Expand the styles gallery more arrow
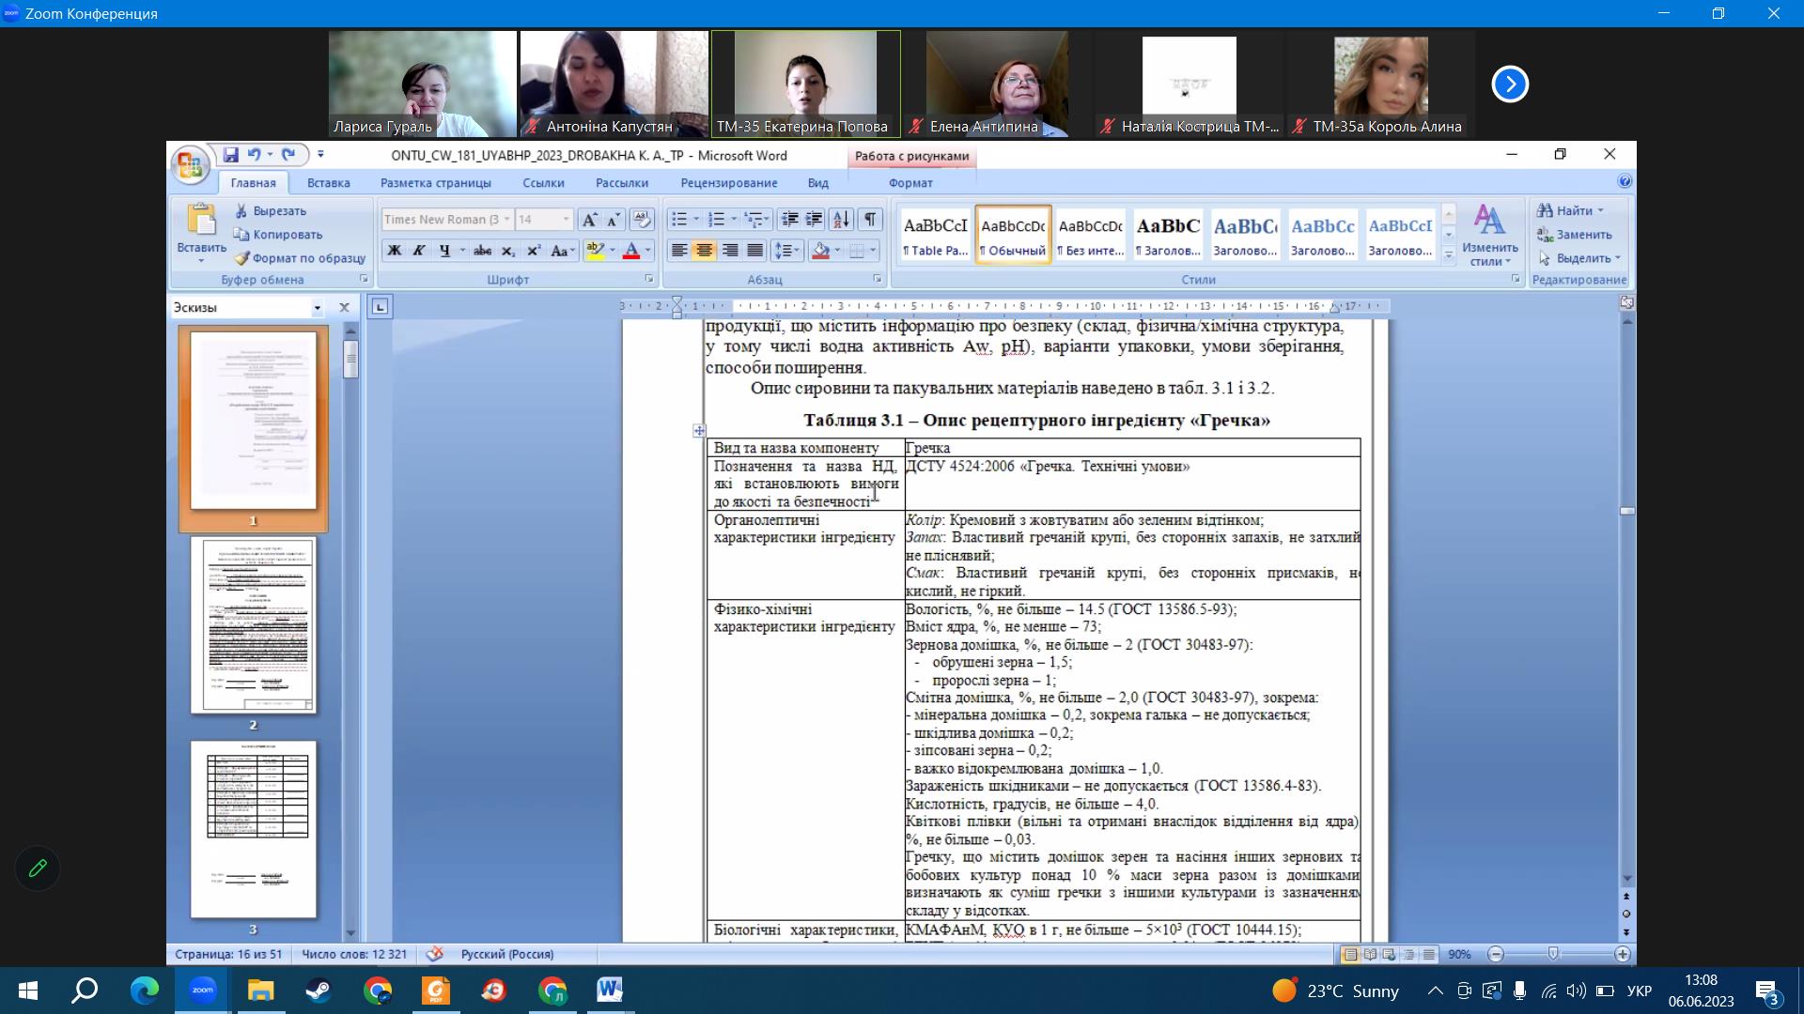This screenshot has width=1804, height=1014. 1448,254
